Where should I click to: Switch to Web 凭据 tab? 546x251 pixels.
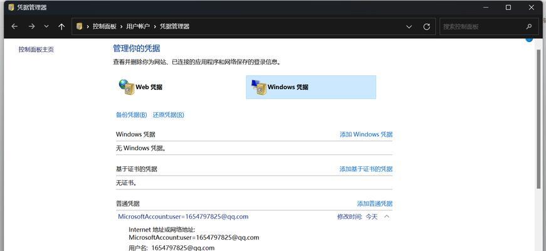(x=149, y=87)
